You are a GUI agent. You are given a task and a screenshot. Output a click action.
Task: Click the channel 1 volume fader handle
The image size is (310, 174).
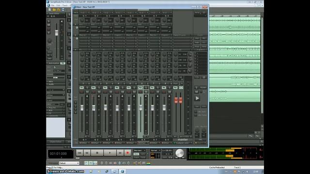82,108
